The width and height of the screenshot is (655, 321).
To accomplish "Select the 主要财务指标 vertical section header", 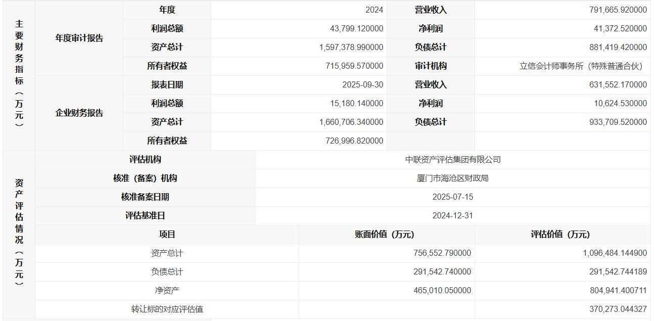I will click(19, 75).
